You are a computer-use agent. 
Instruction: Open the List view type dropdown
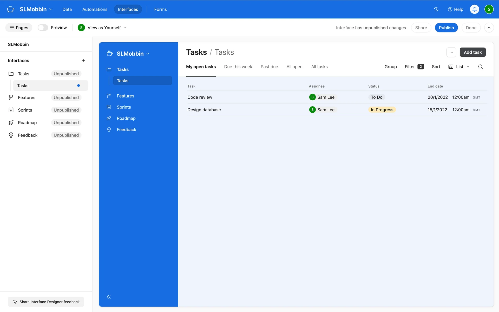[x=459, y=67]
